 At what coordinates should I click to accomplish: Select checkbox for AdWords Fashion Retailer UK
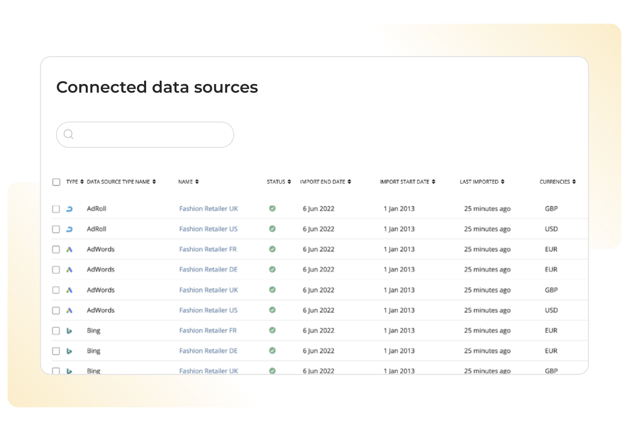point(56,290)
